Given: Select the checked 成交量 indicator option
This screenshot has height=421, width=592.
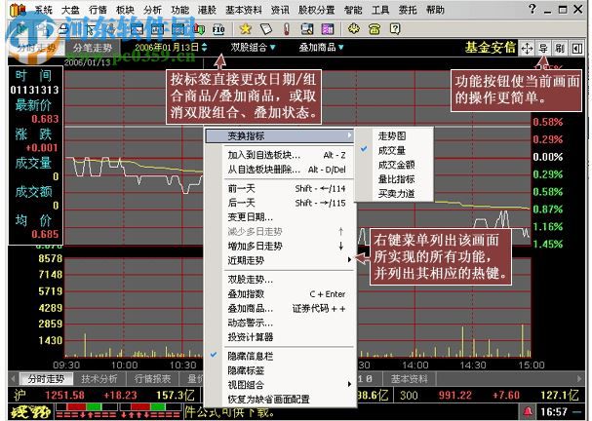Looking at the screenshot, I should [393, 150].
